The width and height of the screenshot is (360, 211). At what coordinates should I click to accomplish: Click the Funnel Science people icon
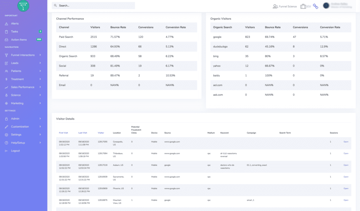coord(275,6)
